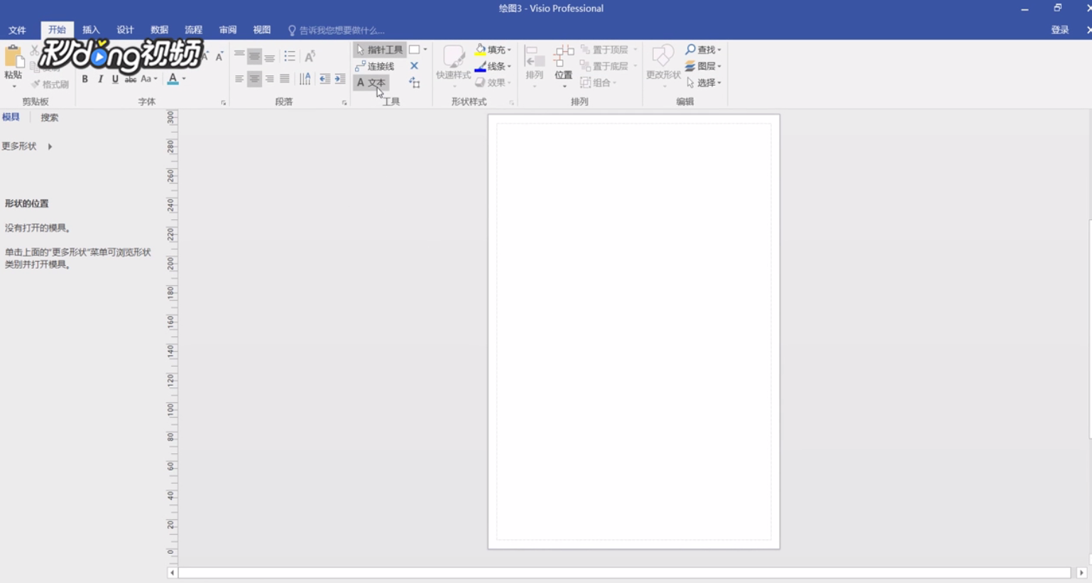This screenshot has height=583, width=1092.
Task: Click the Sign in (登录) link
Action: (x=1060, y=30)
